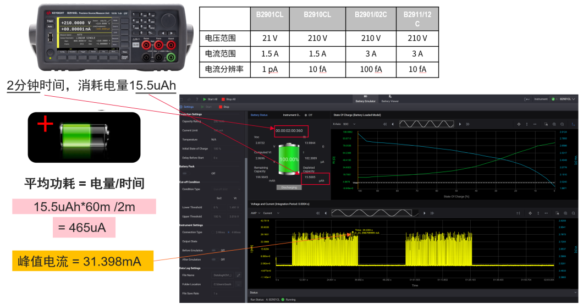Switch to the Battery Emulator tab
Screen dimensions: 583x304
pyautogui.click(x=365, y=100)
